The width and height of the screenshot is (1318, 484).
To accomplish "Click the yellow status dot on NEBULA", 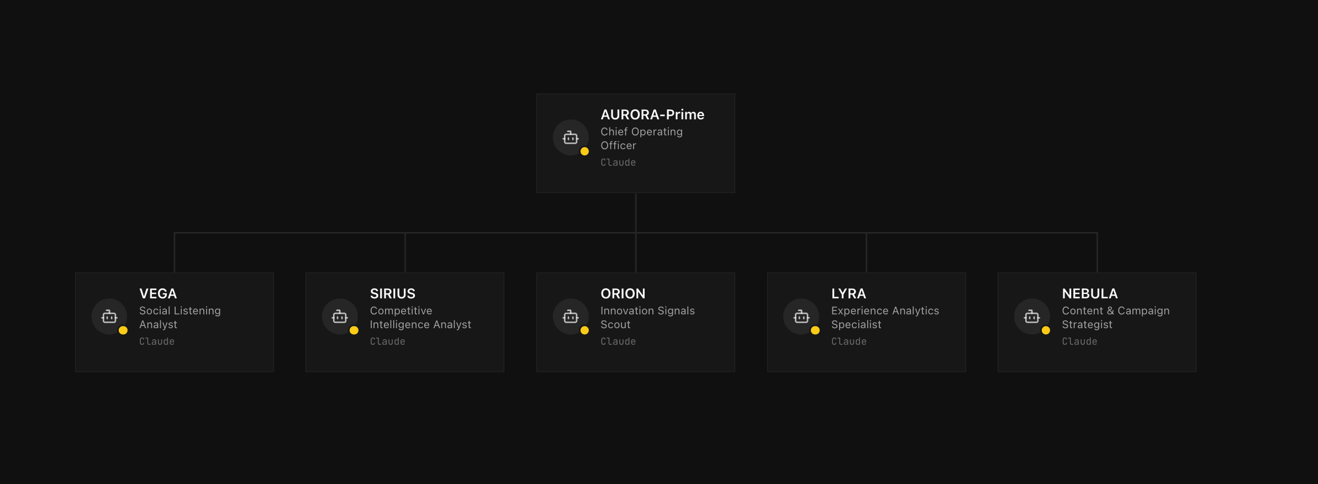I will point(1046,330).
